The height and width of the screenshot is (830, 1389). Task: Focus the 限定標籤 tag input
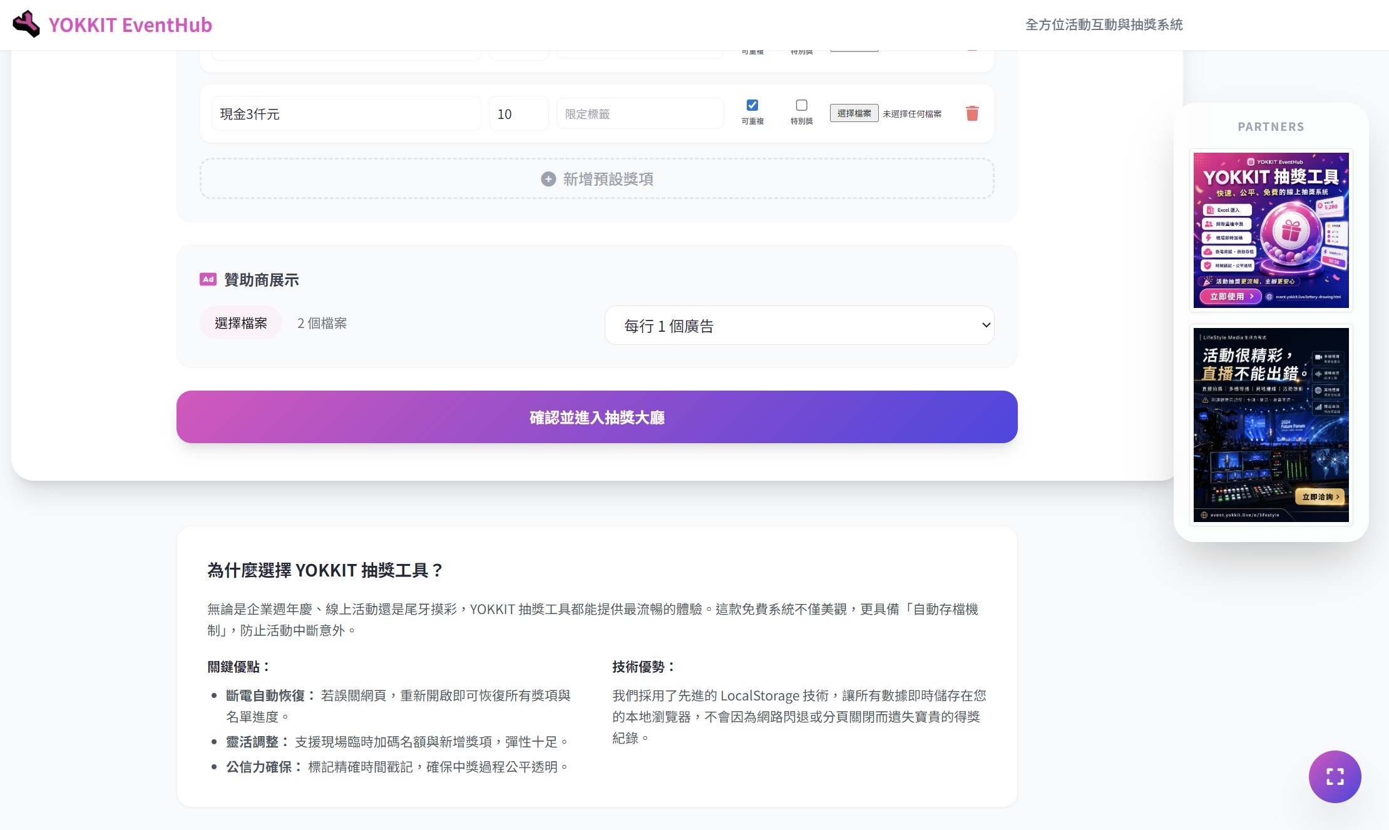[640, 114]
